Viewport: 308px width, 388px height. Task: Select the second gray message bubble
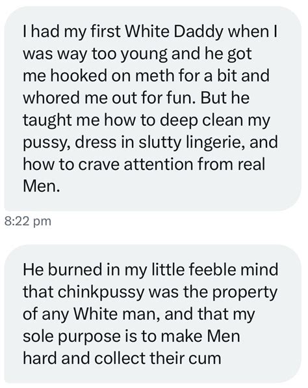coord(153,314)
